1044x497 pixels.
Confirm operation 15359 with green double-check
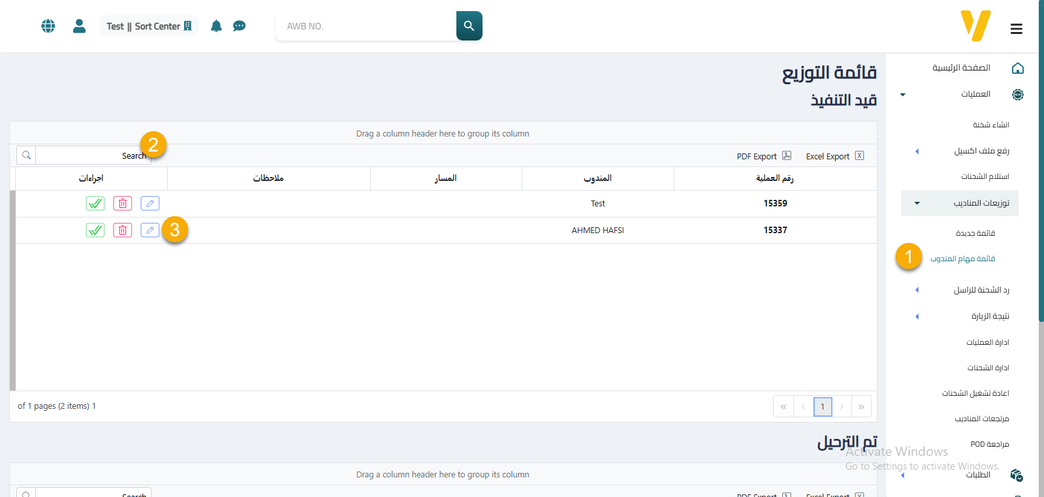(x=95, y=204)
